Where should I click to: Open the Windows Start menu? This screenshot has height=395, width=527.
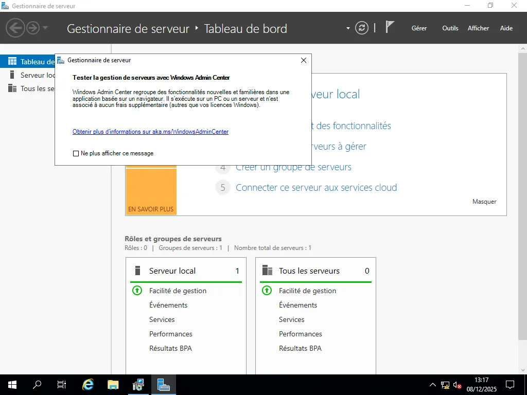click(x=12, y=385)
